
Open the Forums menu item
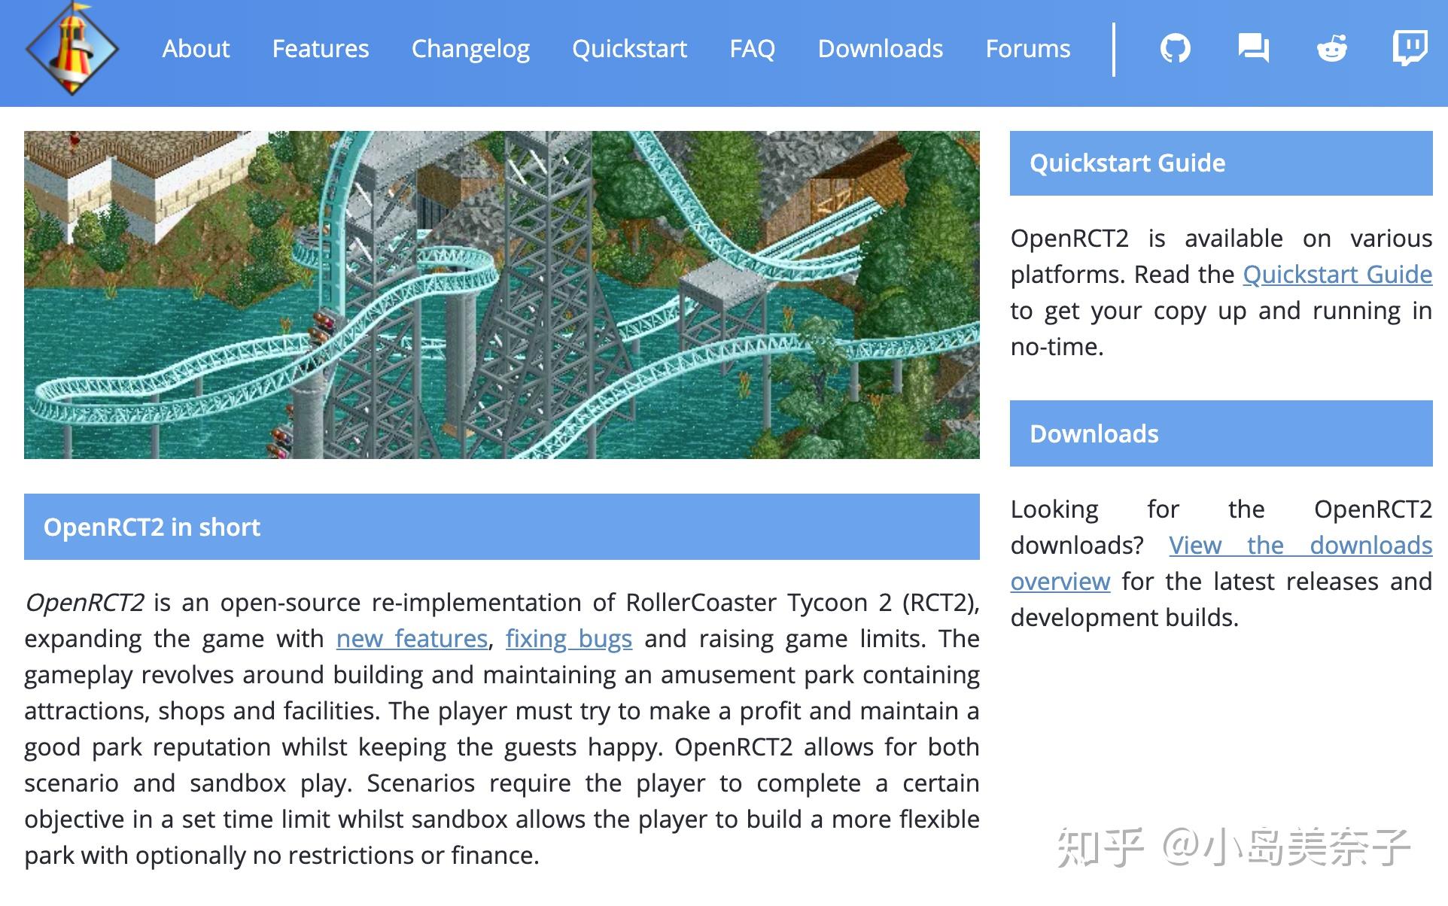tap(1027, 49)
